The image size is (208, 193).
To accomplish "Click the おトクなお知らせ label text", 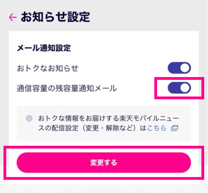I will coord(48,68).
